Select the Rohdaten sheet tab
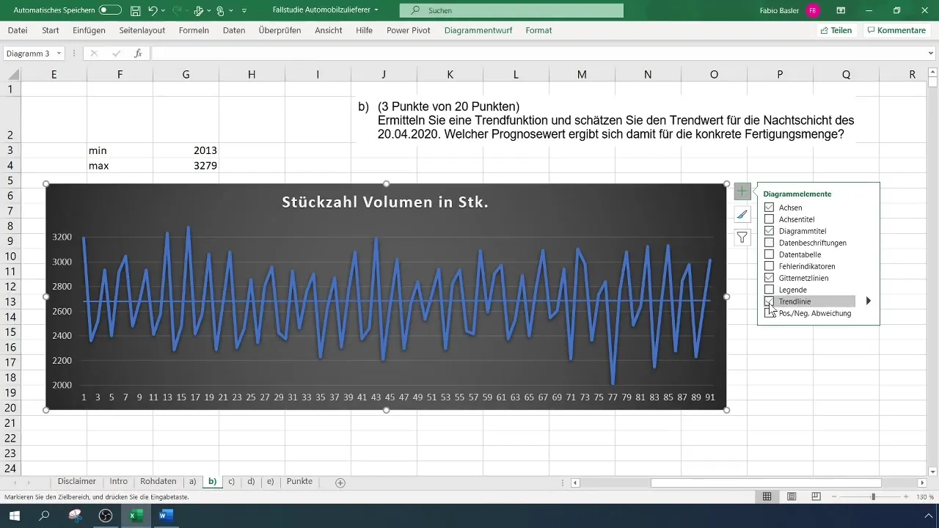The height and width of the screenshot is (528, 939). point(158,482)
